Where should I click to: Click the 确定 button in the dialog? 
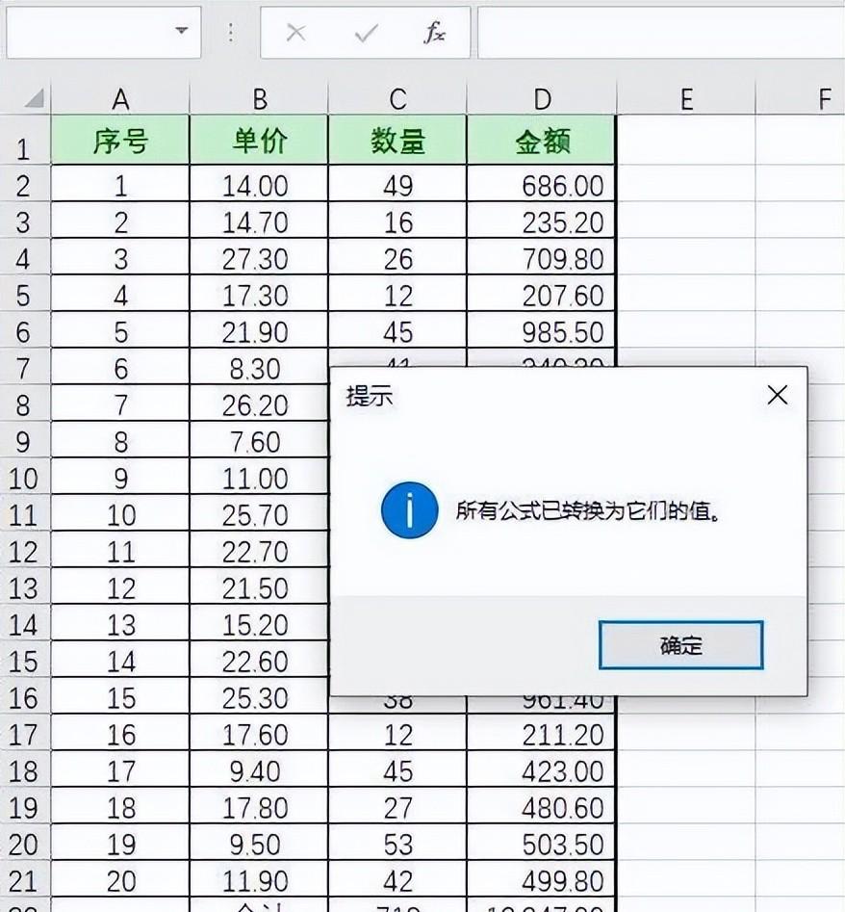tap(680, 645)
